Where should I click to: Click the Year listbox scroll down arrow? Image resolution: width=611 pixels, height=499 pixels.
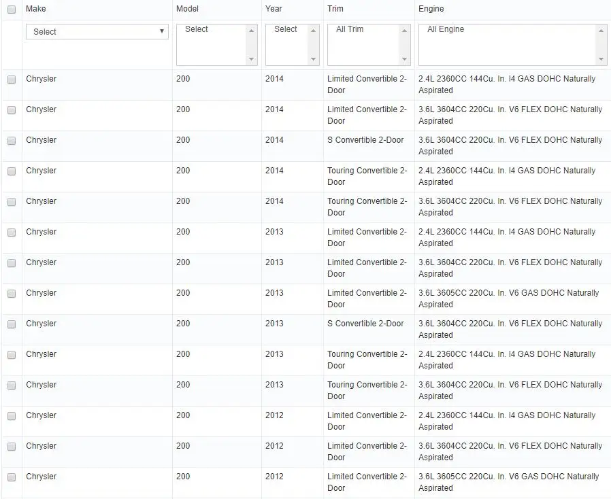click(313, 59)
